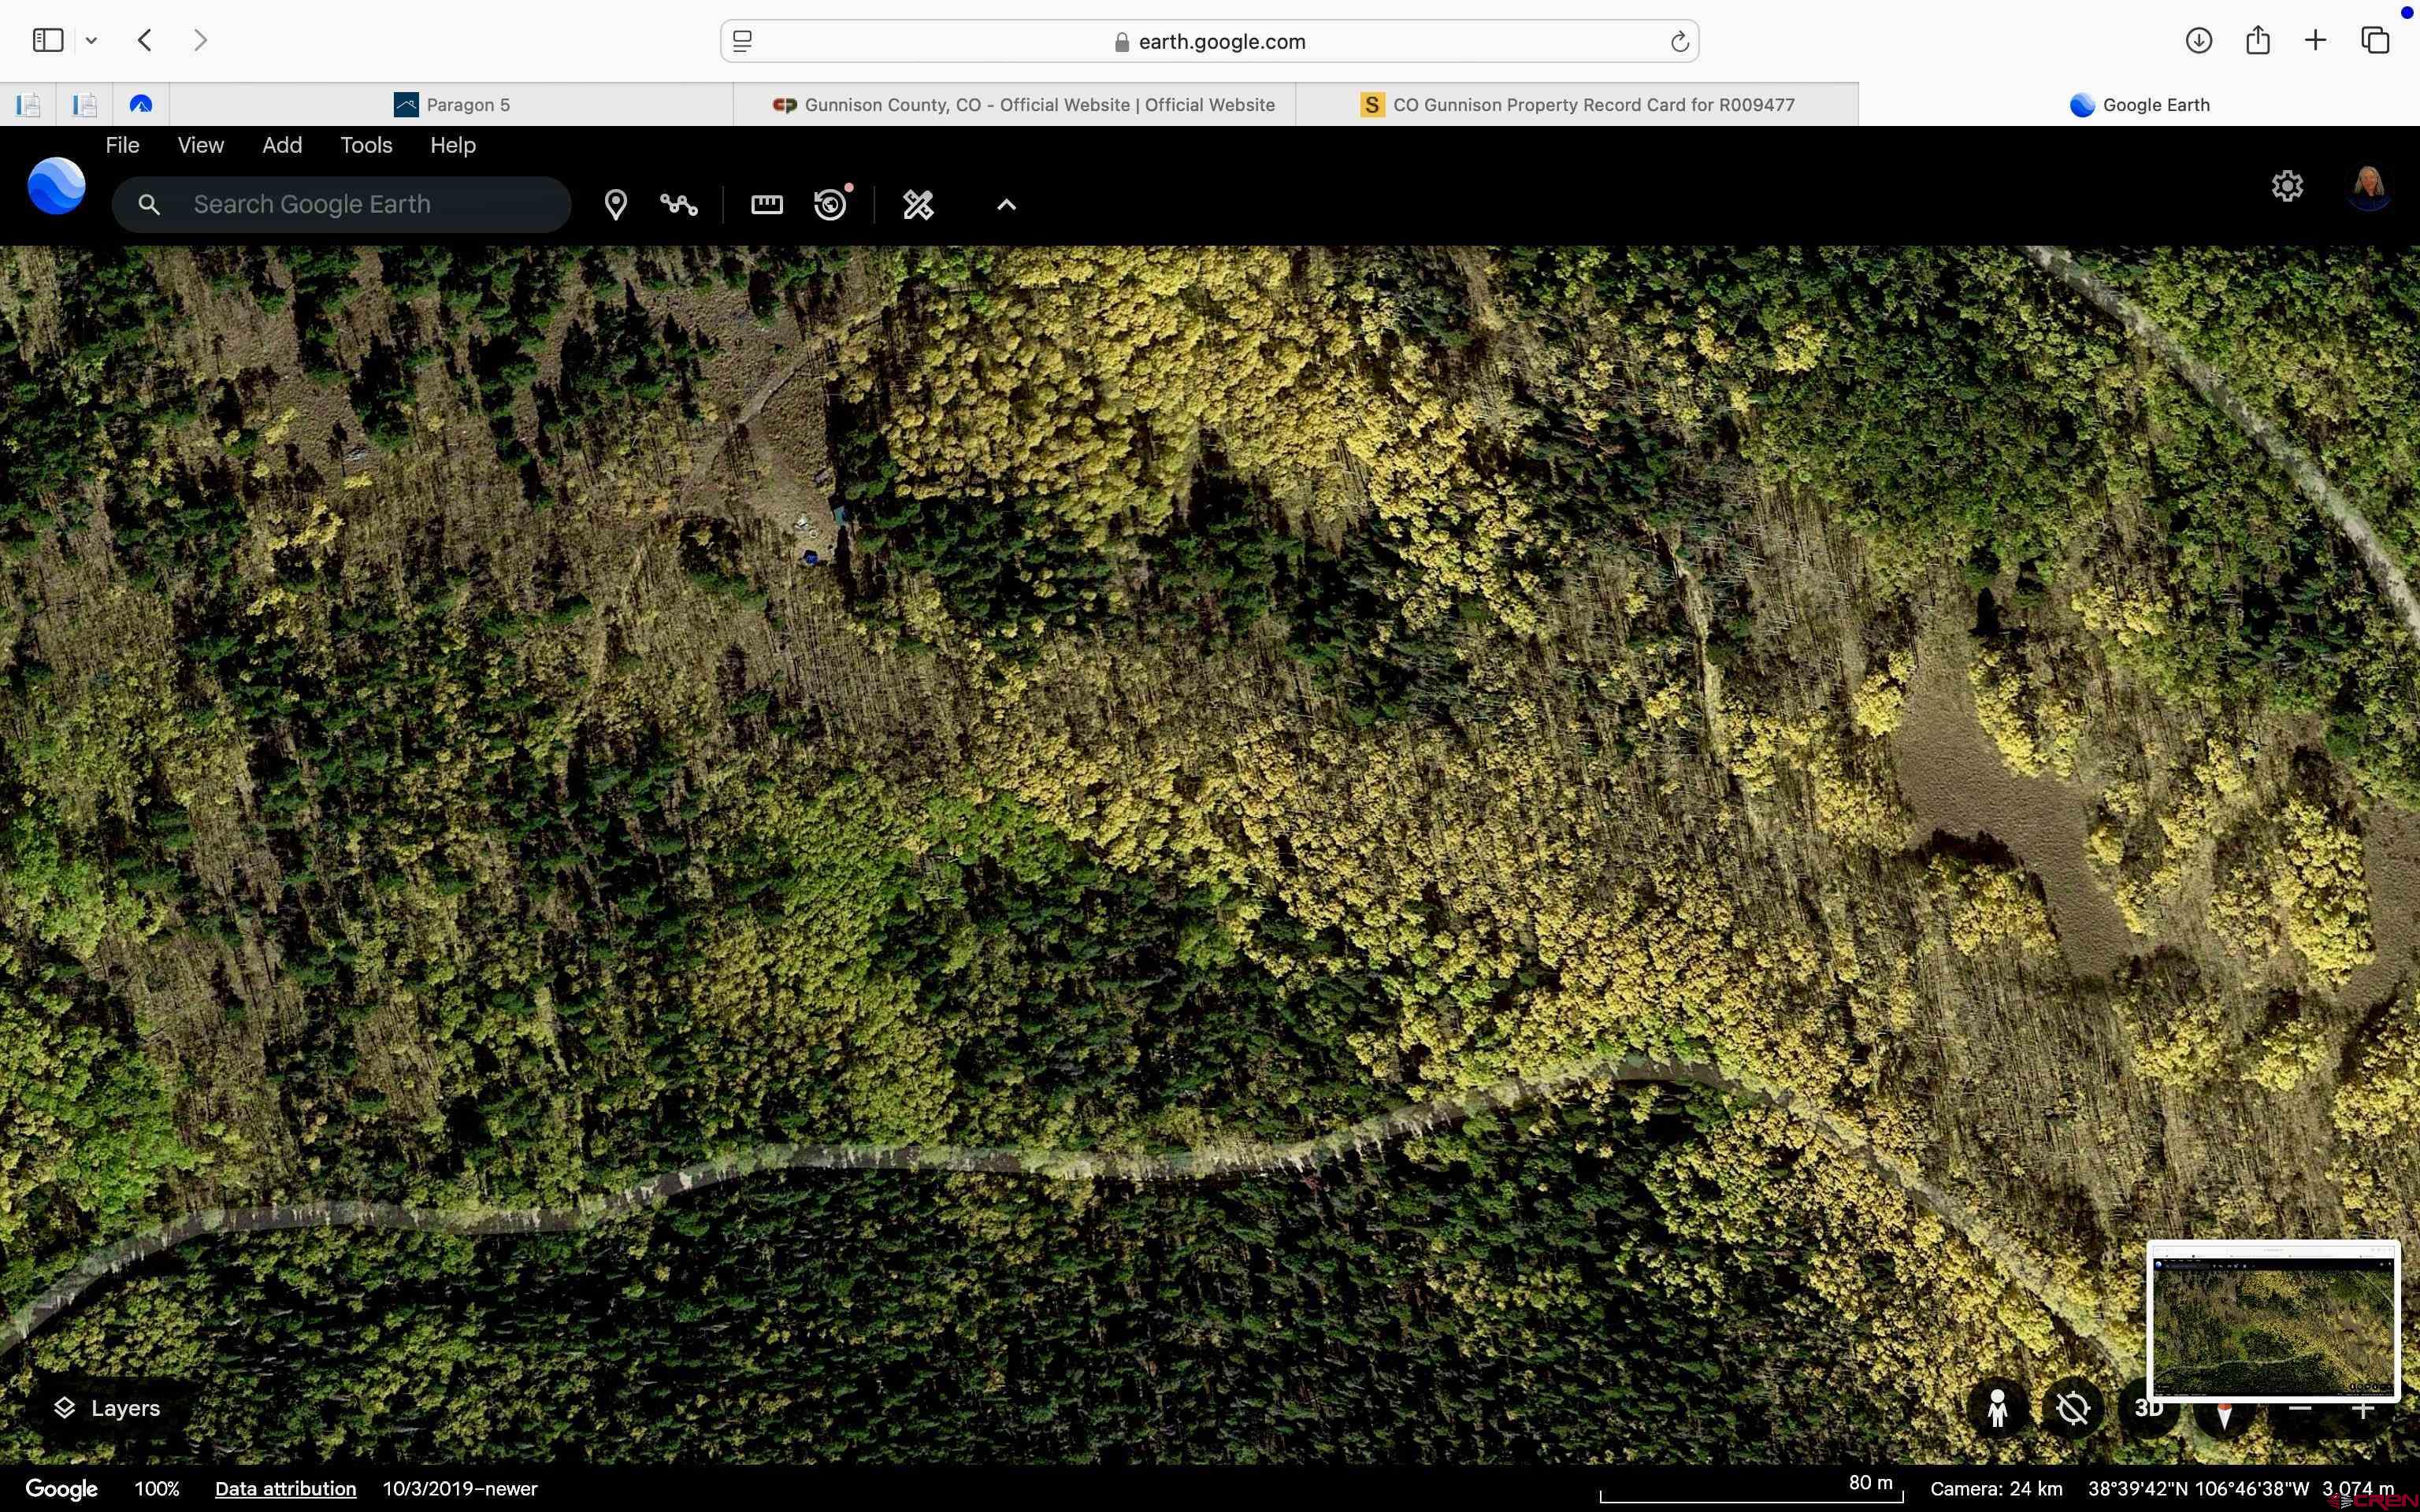
Task: Open historical imagery clock icon
Action: tap(830, 205)
